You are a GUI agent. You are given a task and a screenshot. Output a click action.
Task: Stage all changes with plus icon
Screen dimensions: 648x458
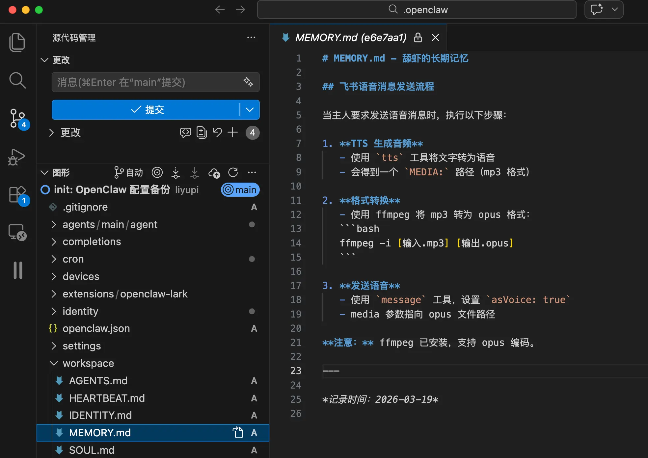tap(232, 133)
